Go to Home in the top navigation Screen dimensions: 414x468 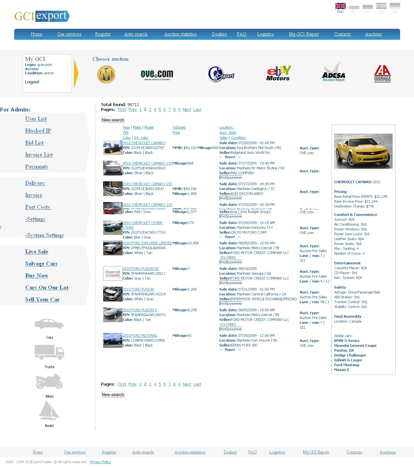click(37, 34)
